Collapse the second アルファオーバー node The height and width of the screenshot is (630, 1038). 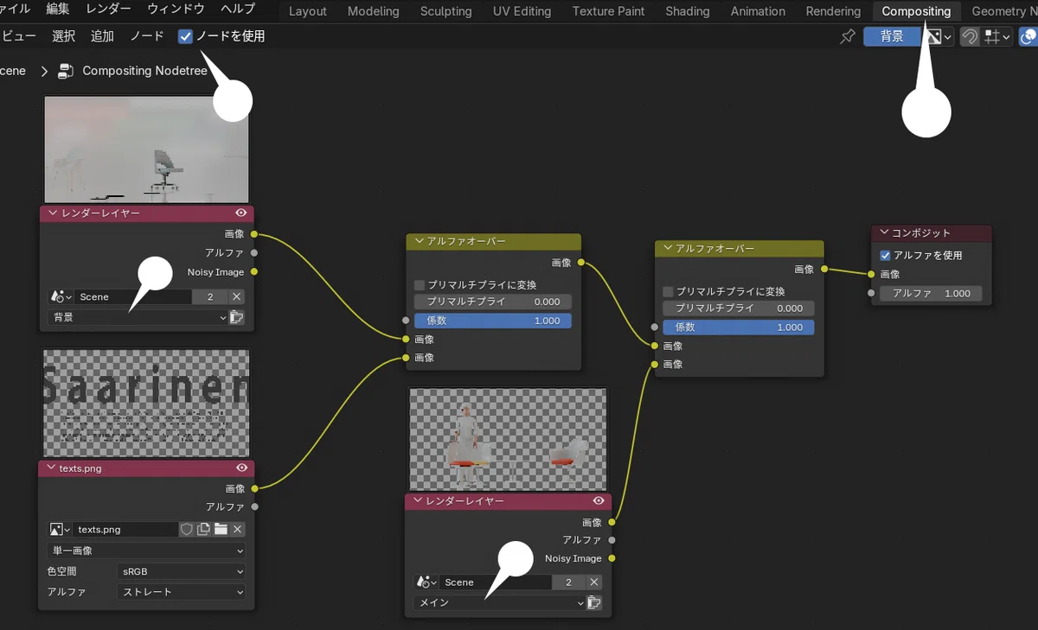(x=668, y=248)
